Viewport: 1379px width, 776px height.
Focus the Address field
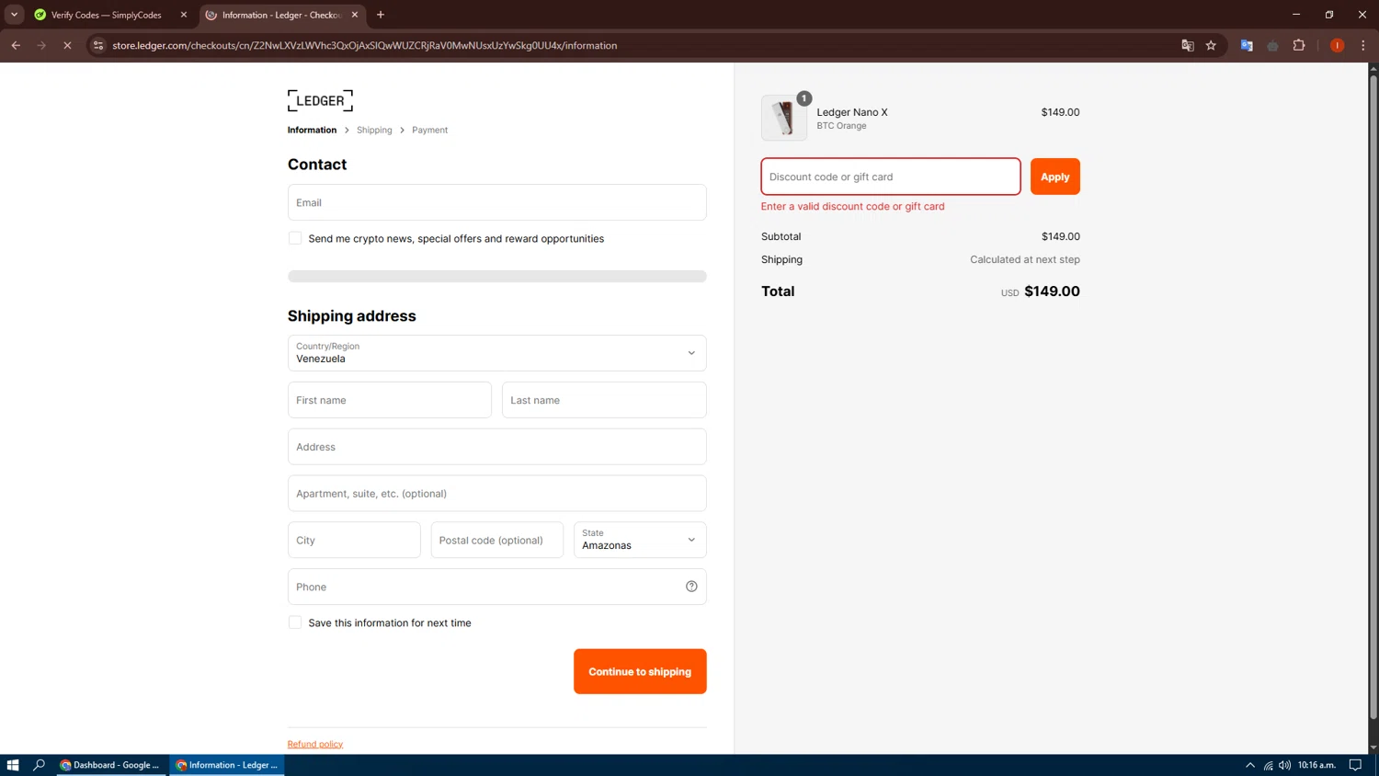pos(497,447)
